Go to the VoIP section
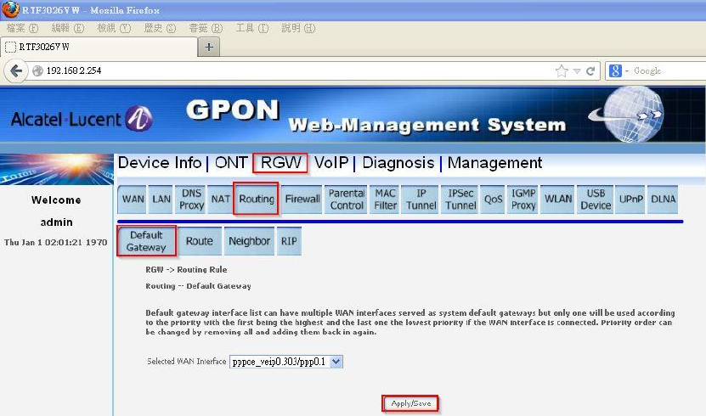Image resolution: width=706 pixels, height=416 pixels. pos(331,163)
